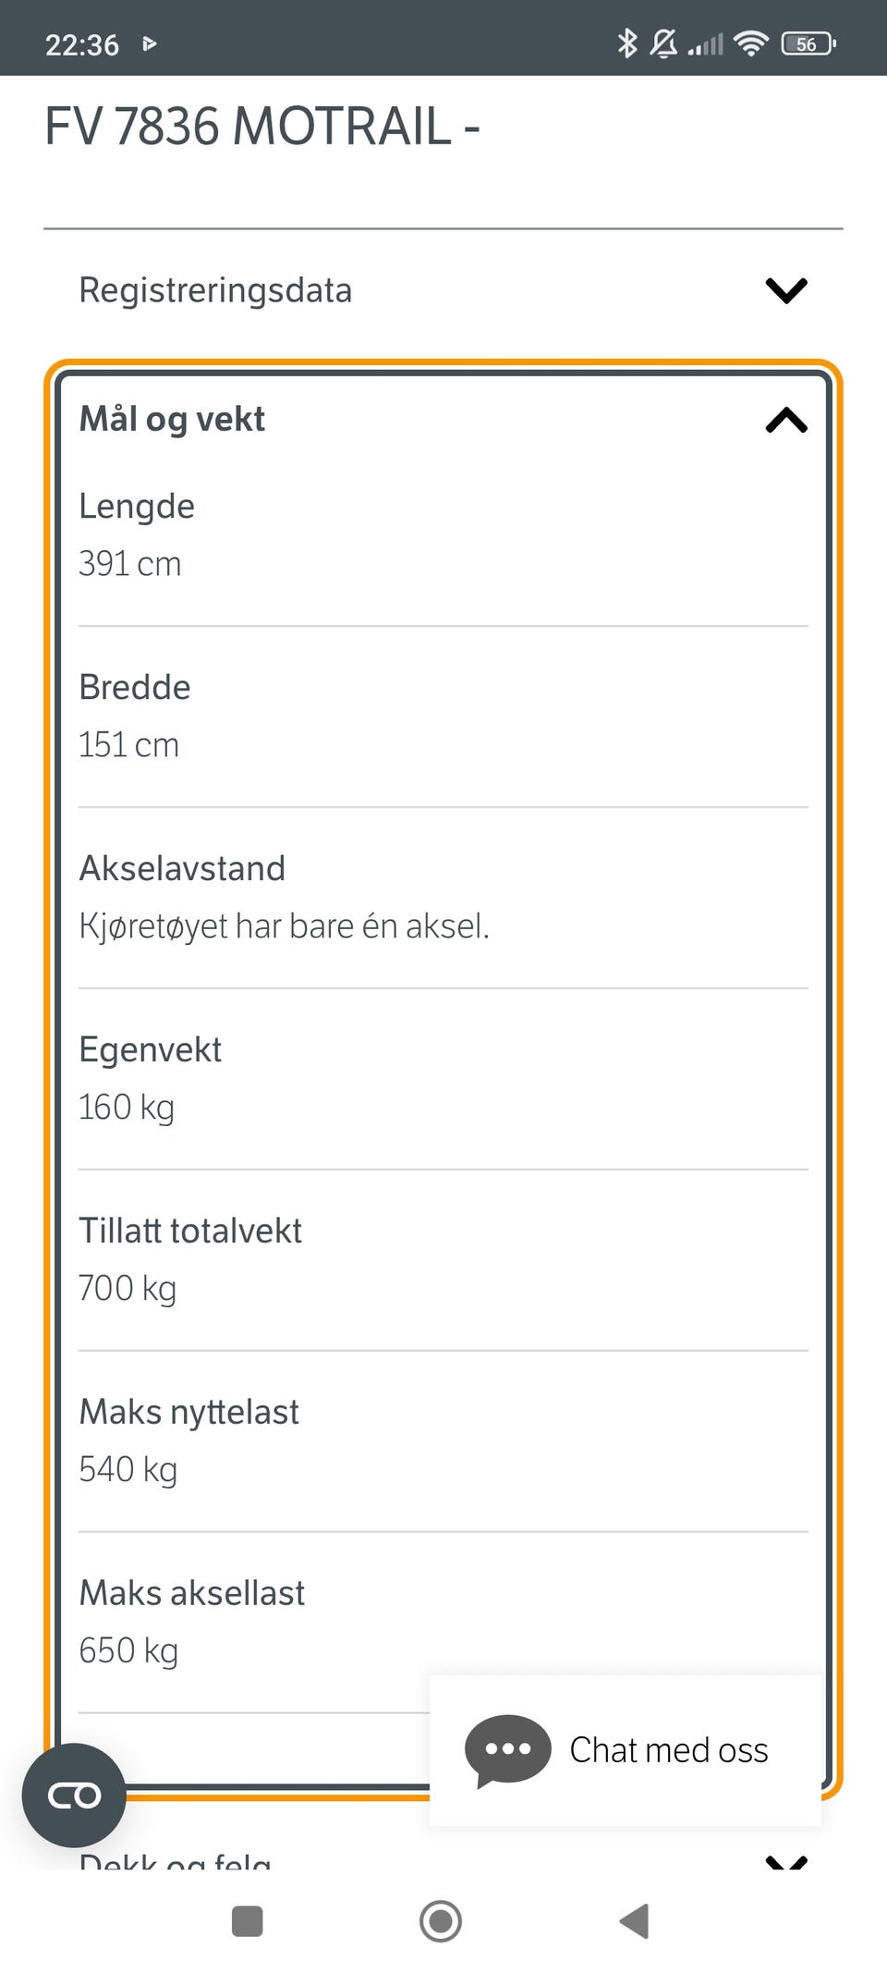Tap the Tillatt totalvekt 700 kg entry
The width and height of the screenshot is (887, 1973).
point(190,1258)
